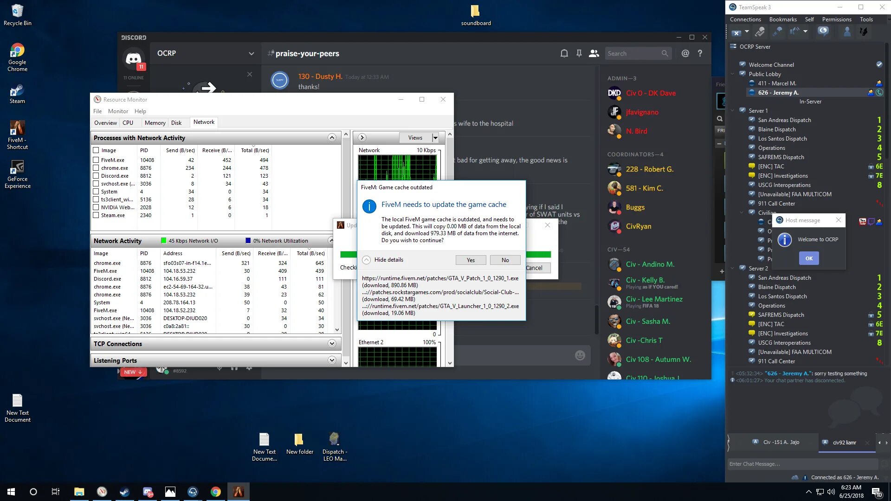Show pinned messages in Discord
This screenshot has height=501, width=891.
pyautogui.click(x=579, y=53)
